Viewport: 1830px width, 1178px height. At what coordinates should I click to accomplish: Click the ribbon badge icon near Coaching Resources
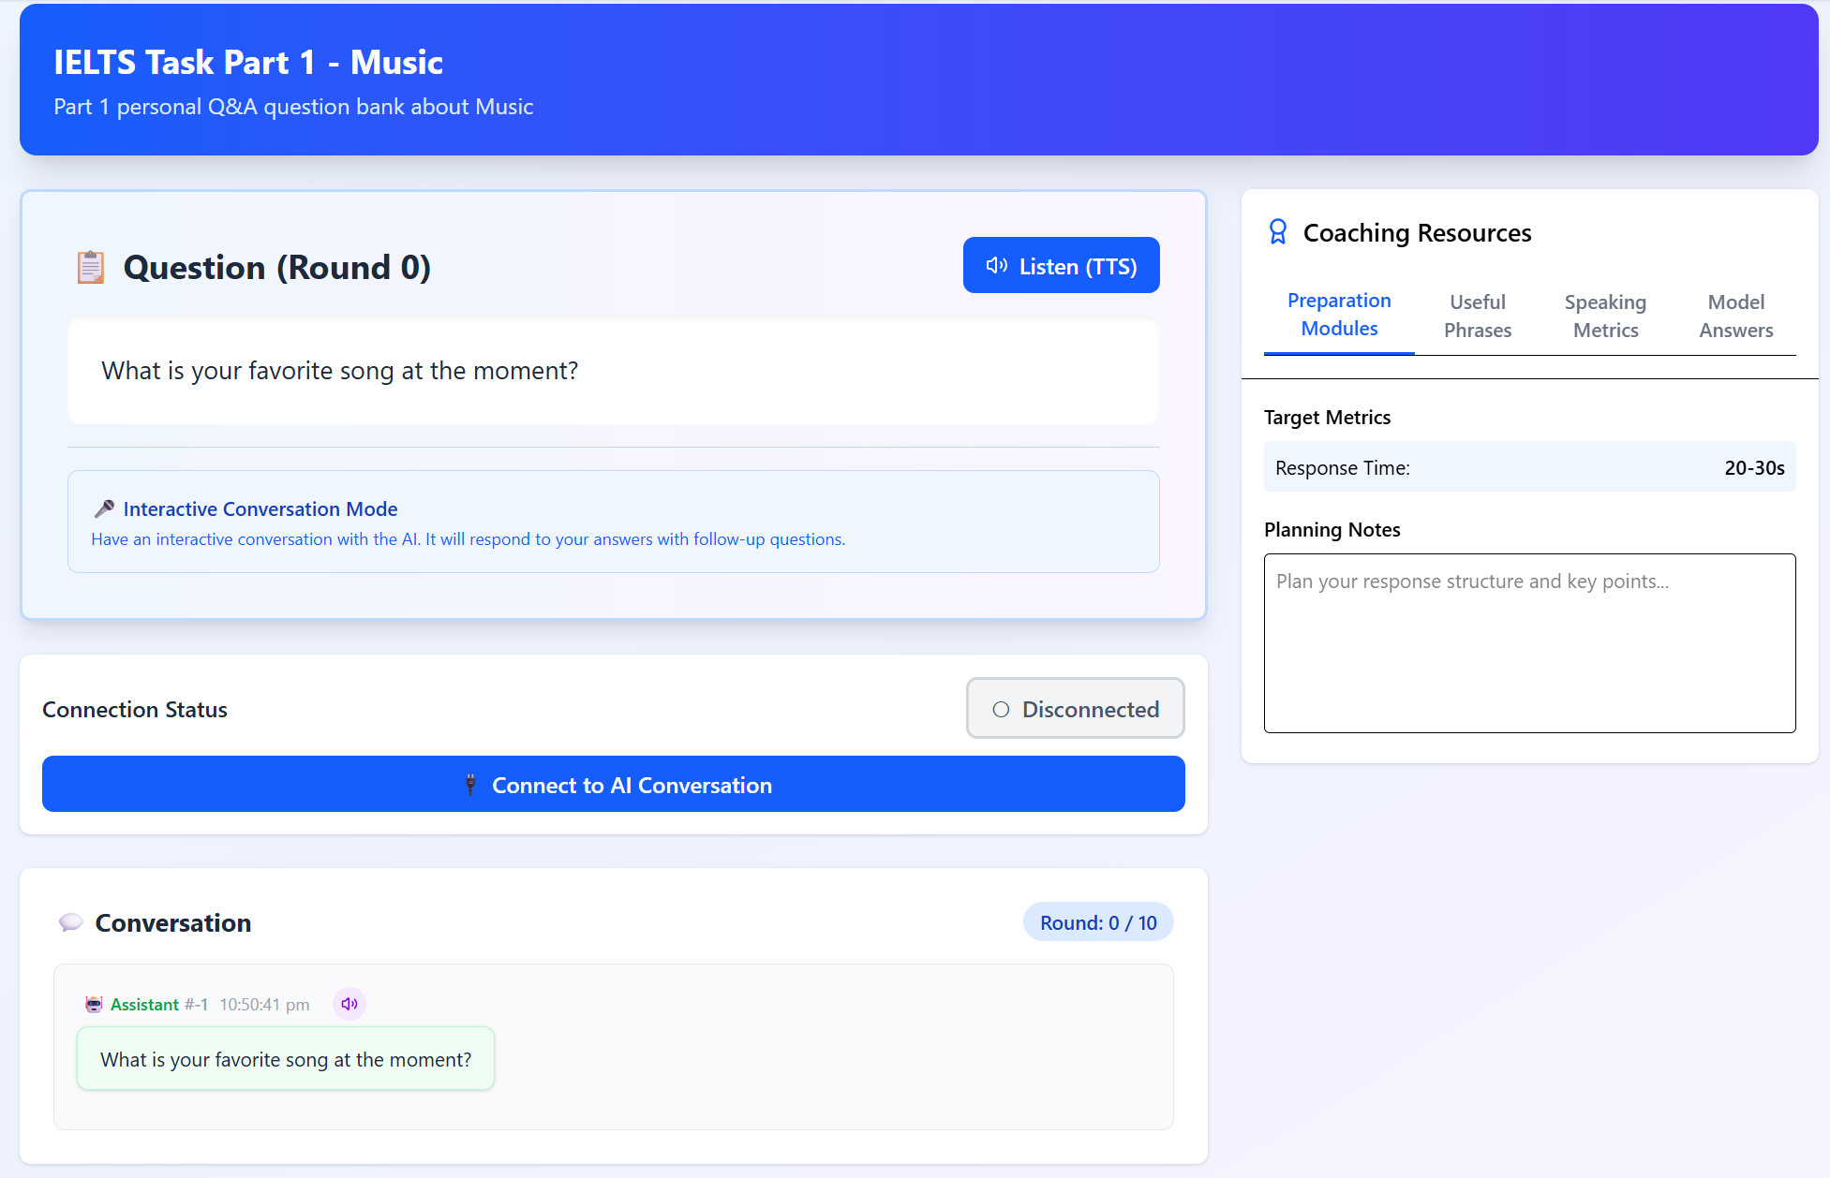pyautogui.click(x=1276, y=231)
